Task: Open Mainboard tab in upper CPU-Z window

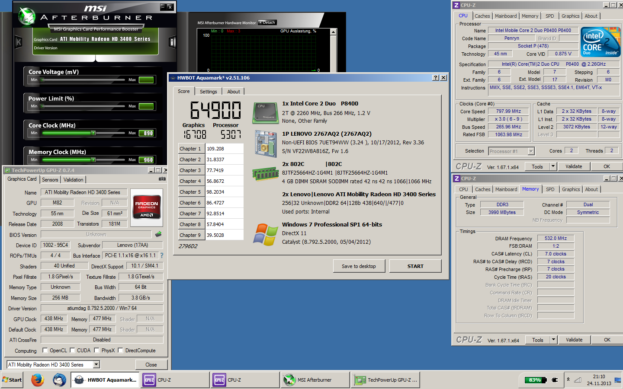Action: pos(506,16)
